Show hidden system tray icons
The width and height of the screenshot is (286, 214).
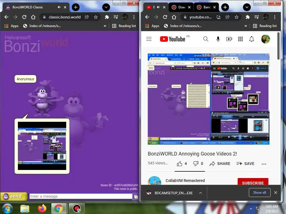pos(251,209)
